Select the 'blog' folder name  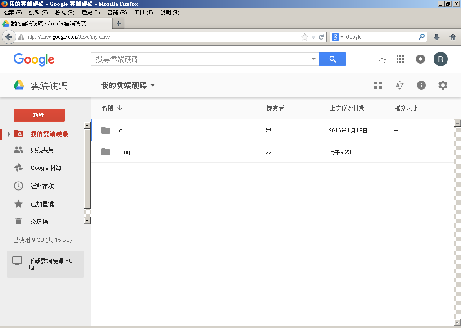[125, 152]
